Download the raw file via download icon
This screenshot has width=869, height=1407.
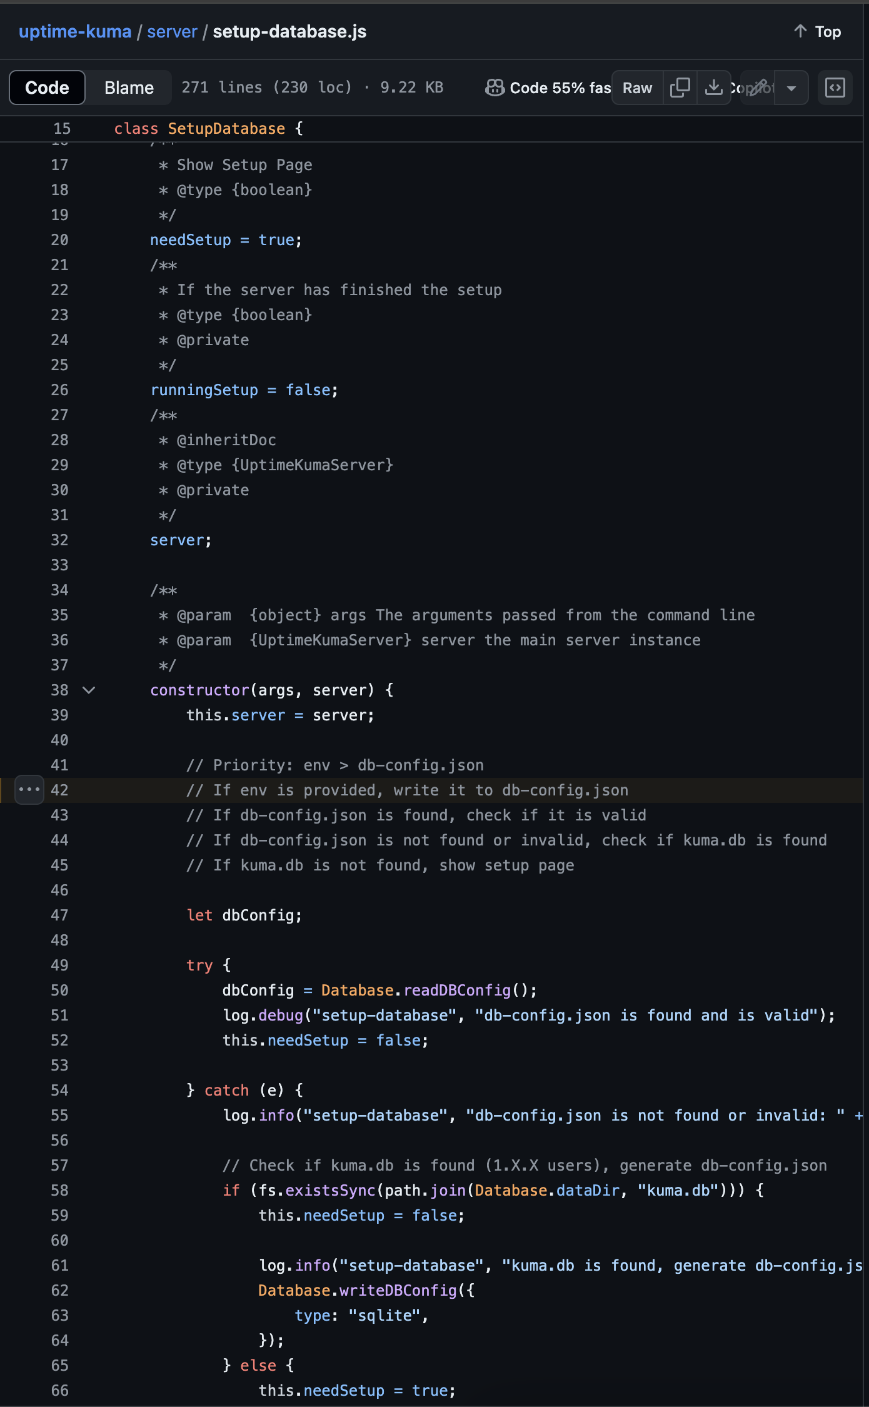click(x=713, y=88)
